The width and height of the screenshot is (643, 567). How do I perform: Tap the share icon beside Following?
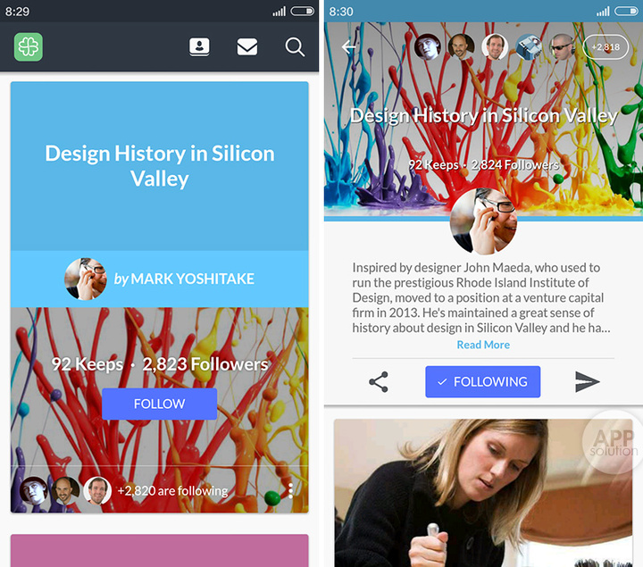pos(379,381)
